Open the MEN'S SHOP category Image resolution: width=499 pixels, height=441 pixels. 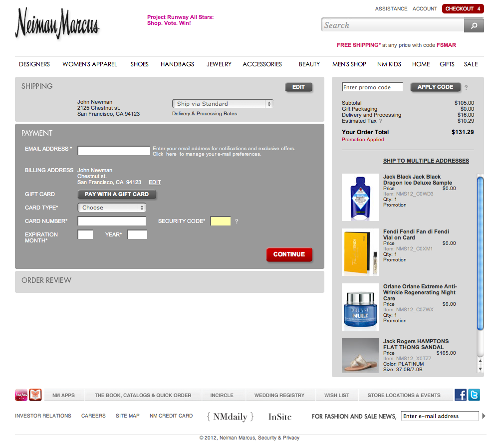coord(349,64)
